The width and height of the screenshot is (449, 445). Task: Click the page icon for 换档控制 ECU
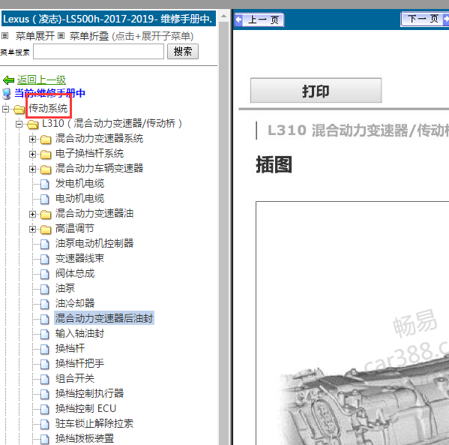[x=45, y=409]
